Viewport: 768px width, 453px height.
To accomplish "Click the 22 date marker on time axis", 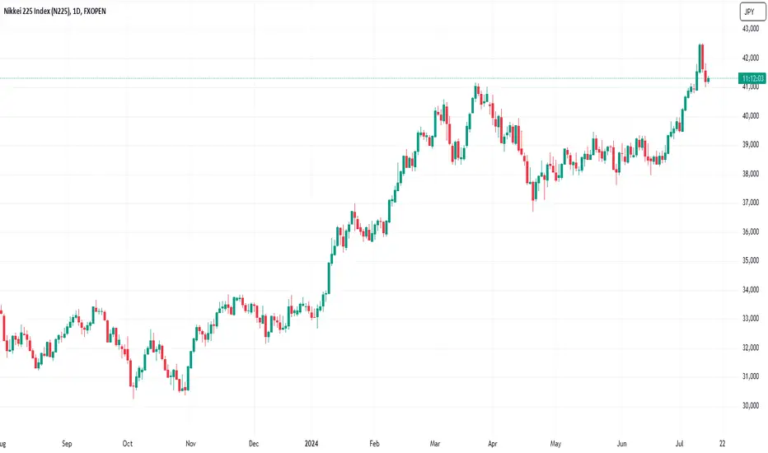I will tap(723, 443).
